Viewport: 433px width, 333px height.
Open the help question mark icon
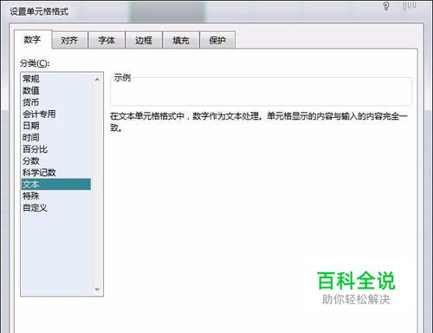(x=386, y=6)
